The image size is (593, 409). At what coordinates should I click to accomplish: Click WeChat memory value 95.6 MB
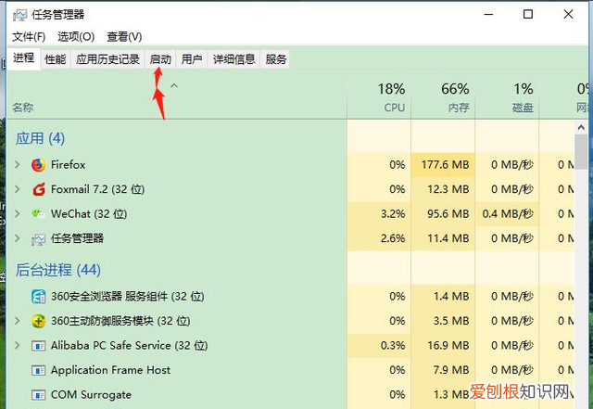[448, 214]
